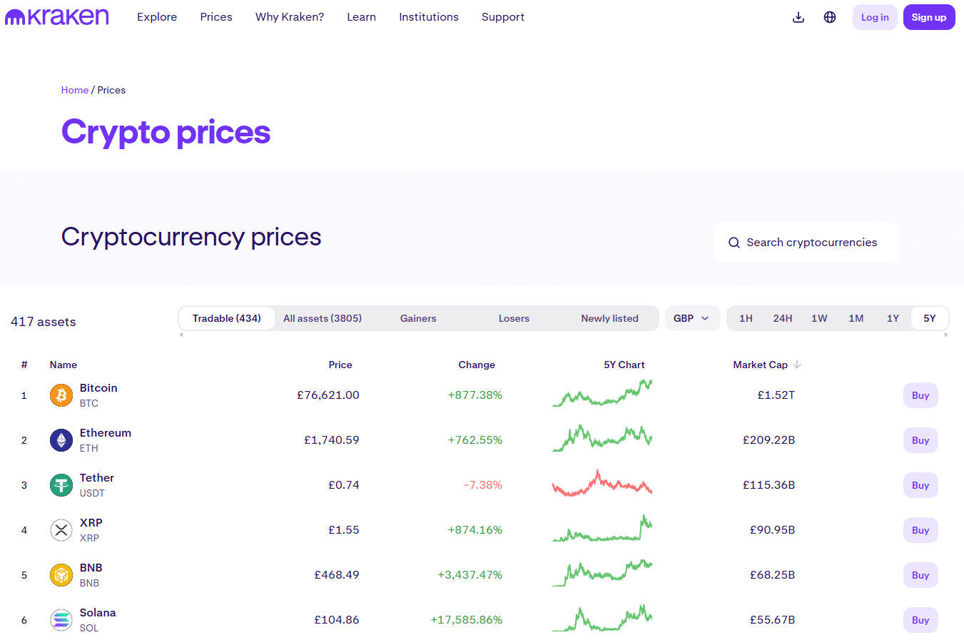Click the Bitcoin coin icon

click(61, 395)
